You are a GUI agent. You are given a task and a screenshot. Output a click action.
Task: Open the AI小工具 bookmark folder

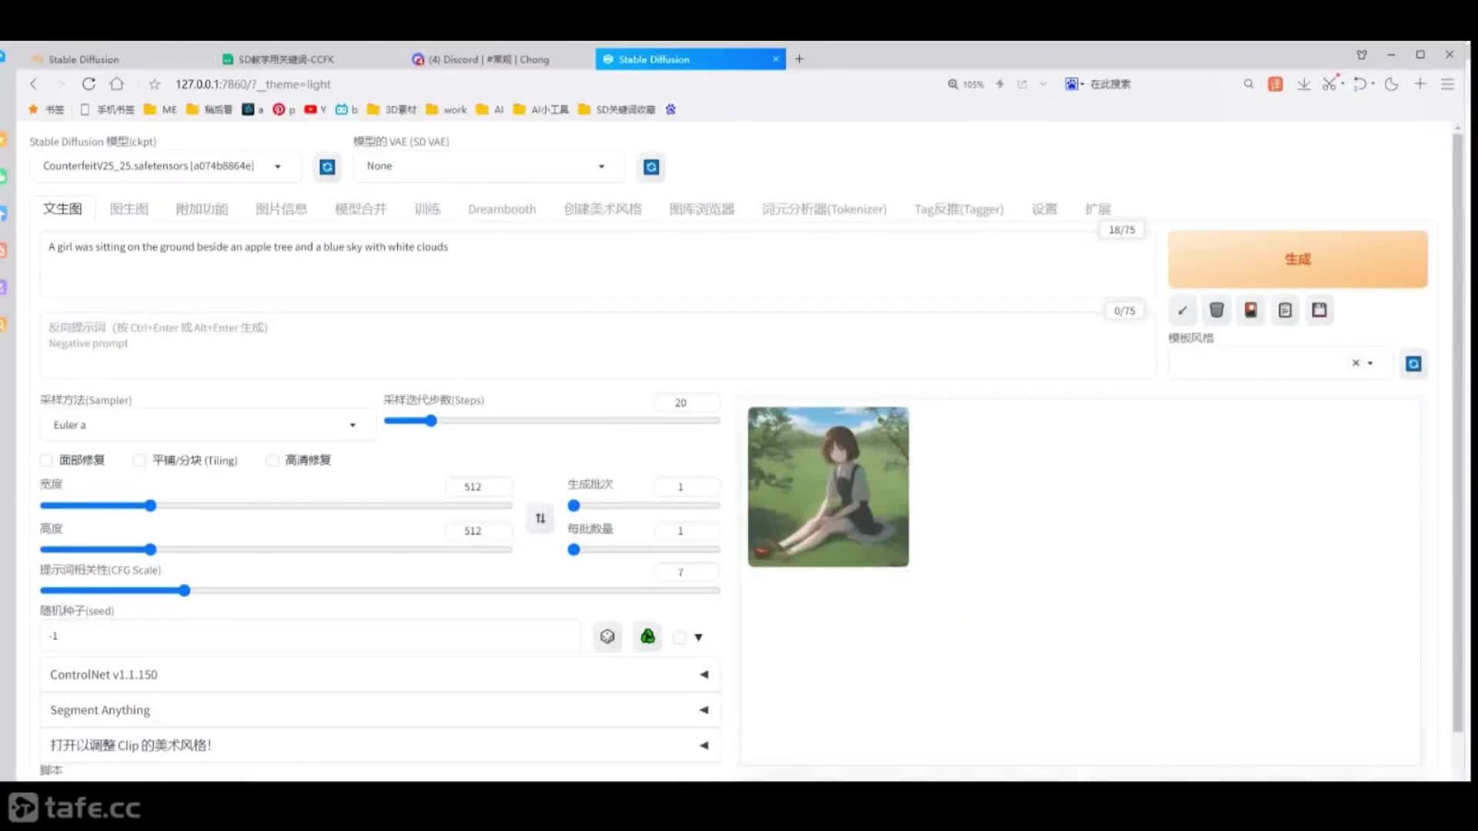541,109
